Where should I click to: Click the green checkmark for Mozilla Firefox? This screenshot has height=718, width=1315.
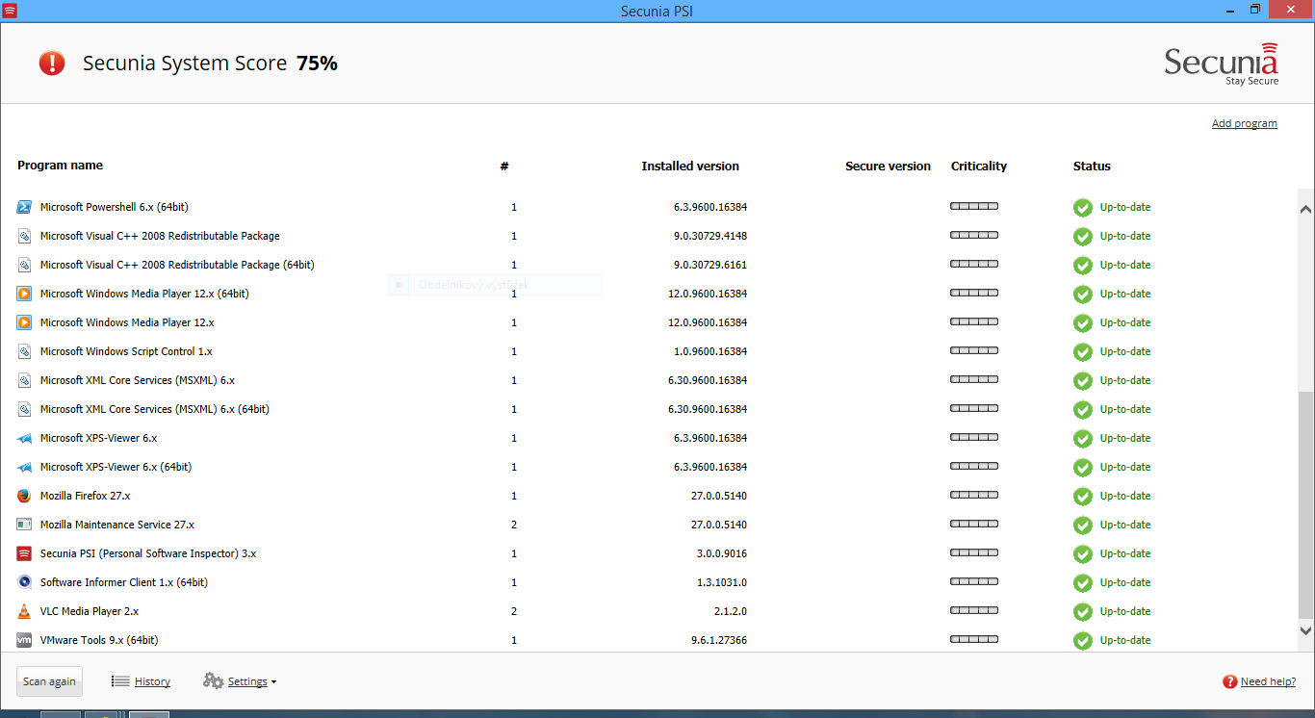1083,496
